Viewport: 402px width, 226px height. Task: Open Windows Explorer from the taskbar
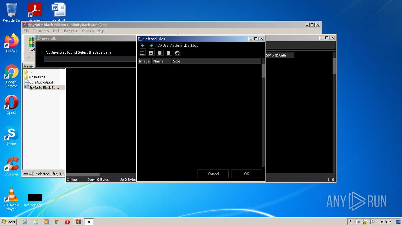[x=35, y=222]
